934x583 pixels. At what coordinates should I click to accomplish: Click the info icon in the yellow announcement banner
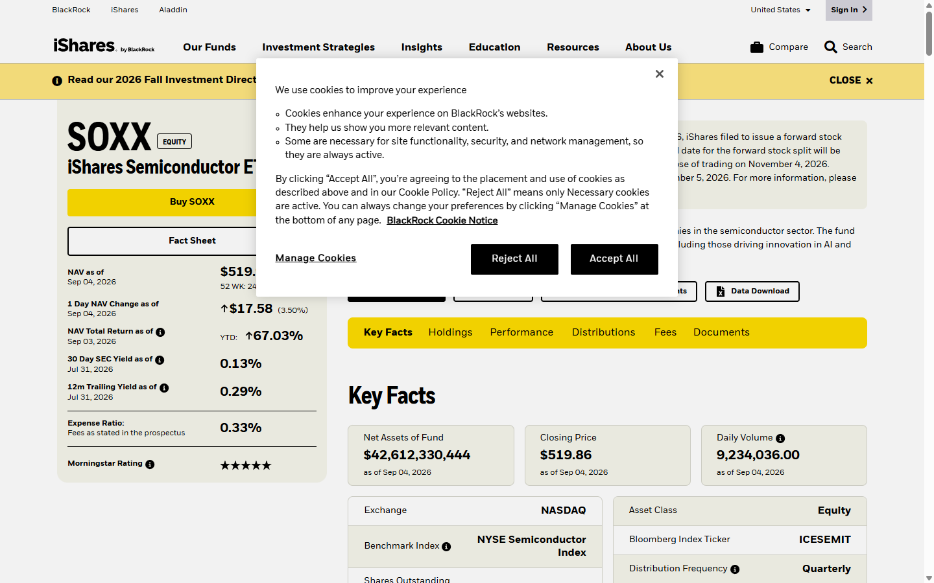pyautogui.click(x=57, y=81)
